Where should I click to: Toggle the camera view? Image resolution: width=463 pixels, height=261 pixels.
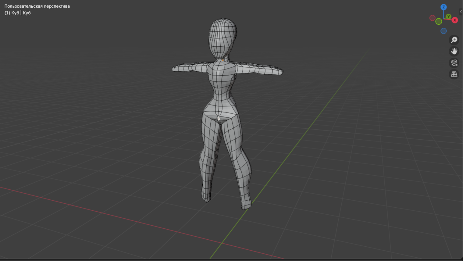click(454, 63)
